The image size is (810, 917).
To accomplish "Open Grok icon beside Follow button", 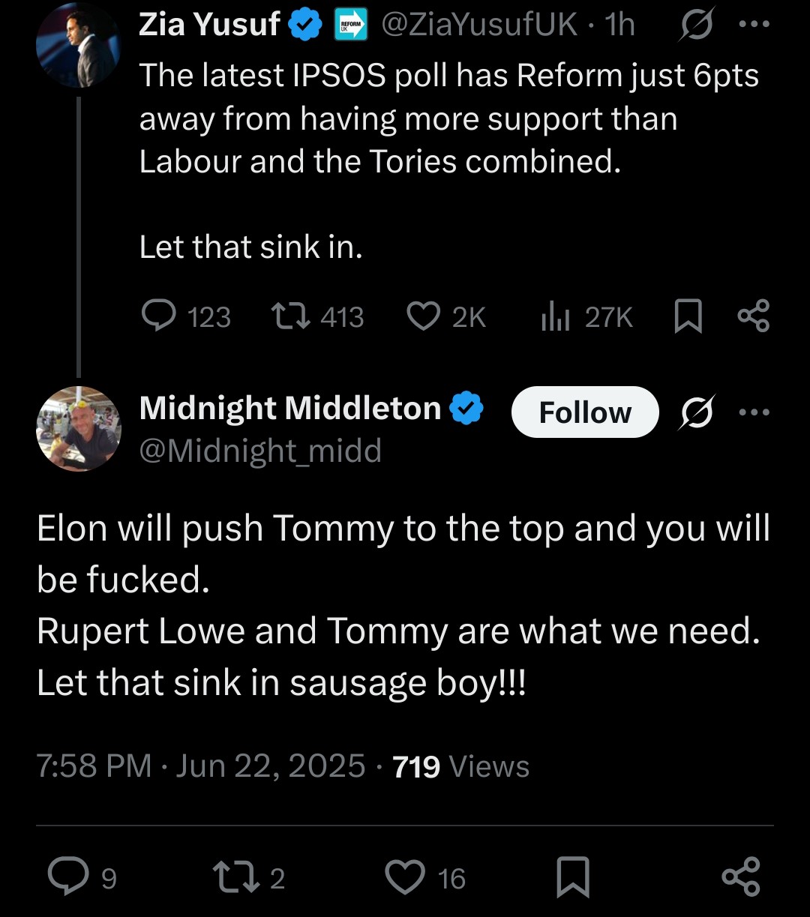I will pyautogui.click(x=697, y=412).
